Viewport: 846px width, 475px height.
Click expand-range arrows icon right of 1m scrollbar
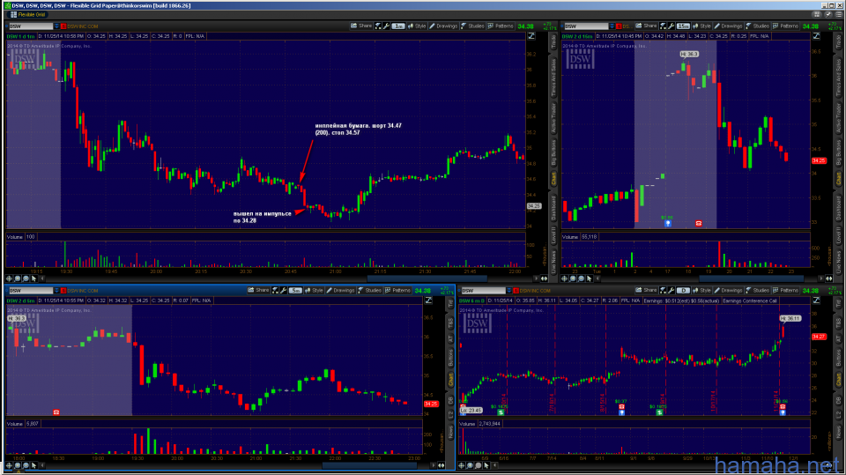click(544, 278)
